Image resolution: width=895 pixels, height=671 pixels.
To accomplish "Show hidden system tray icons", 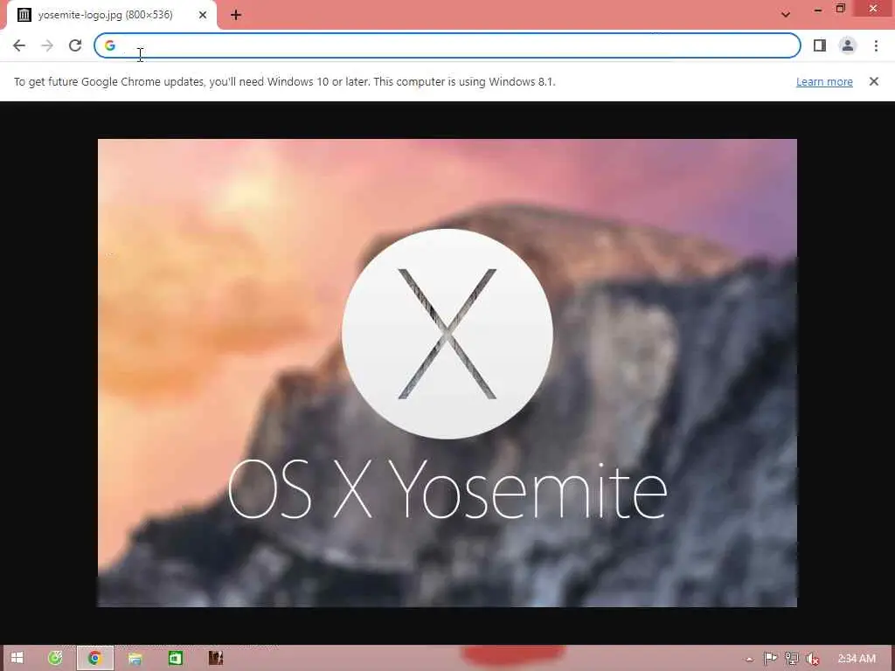I will click(749, 660).
